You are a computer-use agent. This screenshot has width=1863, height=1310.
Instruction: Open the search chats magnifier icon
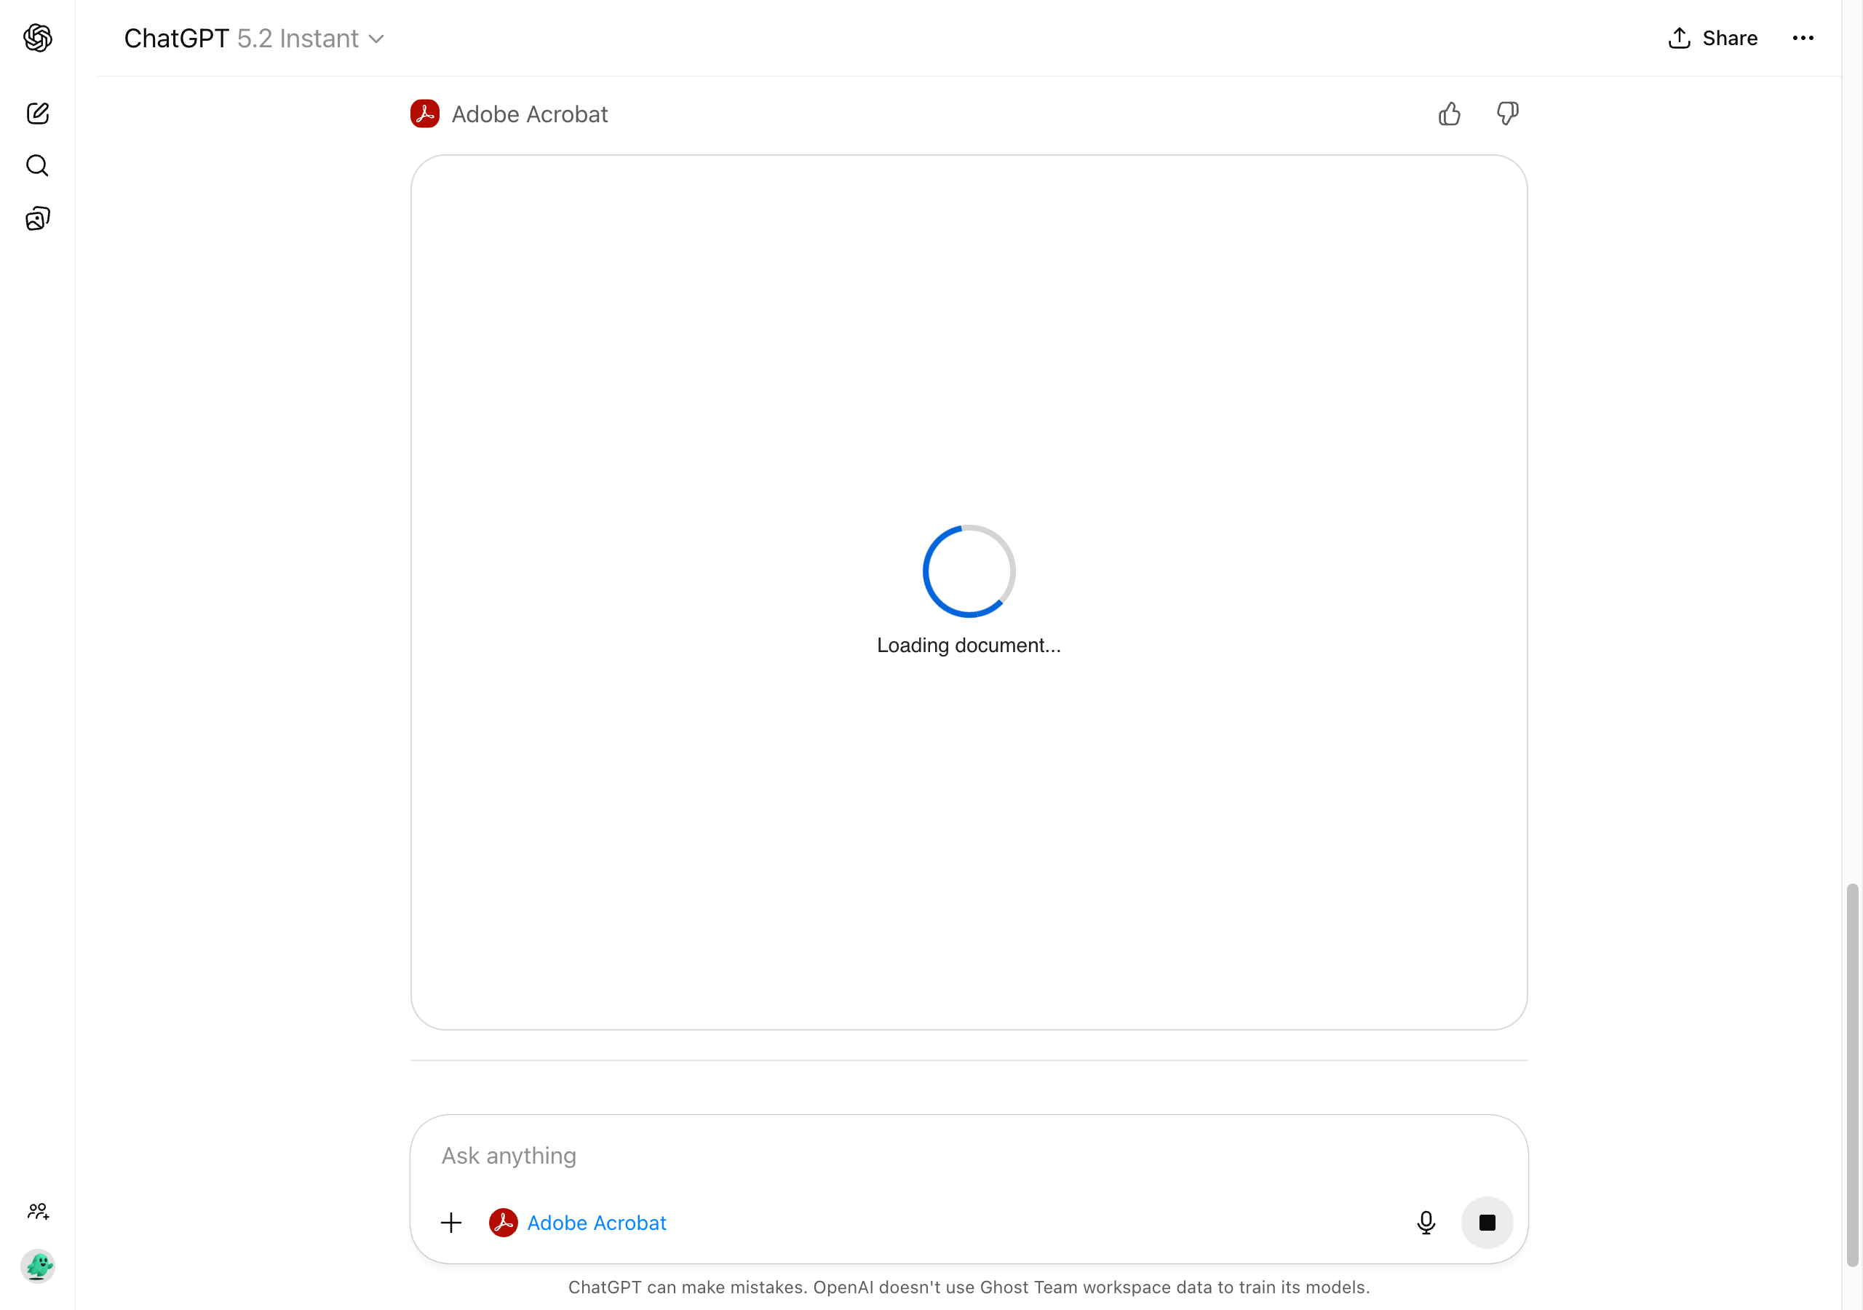coord(37,166)
